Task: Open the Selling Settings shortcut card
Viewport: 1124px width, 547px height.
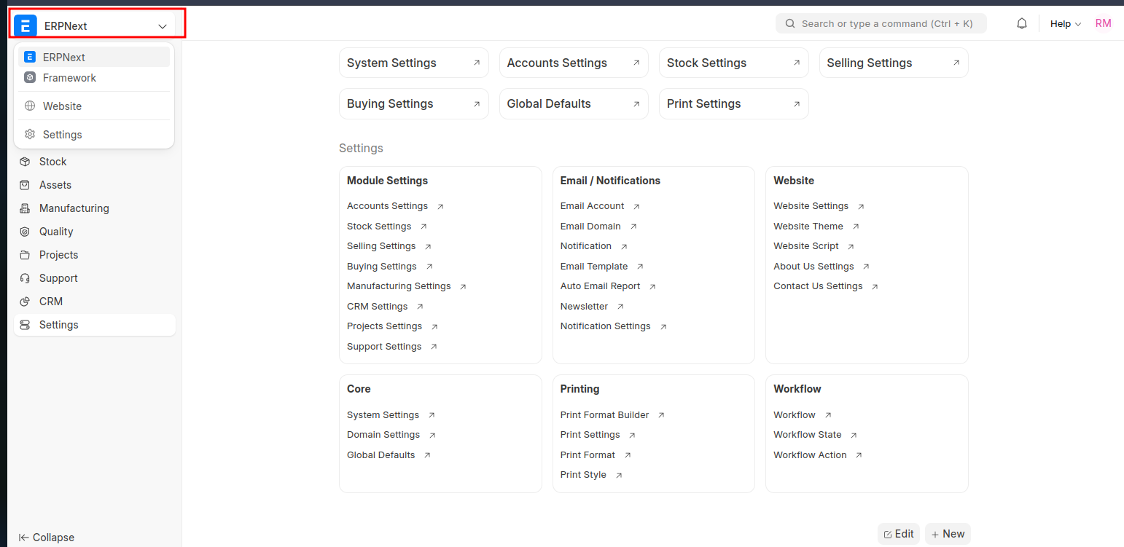Action: 894,63
